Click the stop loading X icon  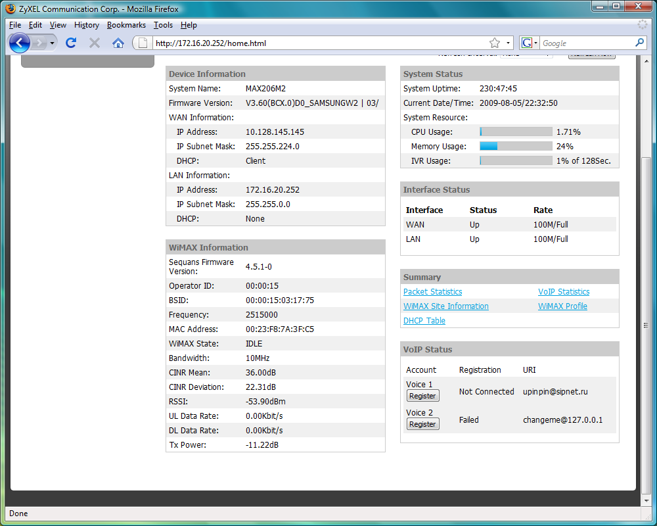(95, 43)
